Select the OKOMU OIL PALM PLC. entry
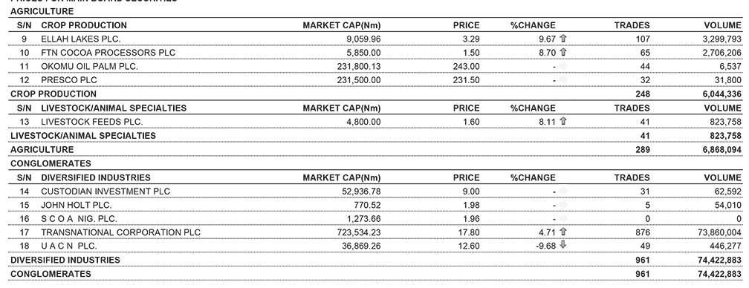This screenshot has height=288, width=749. (x=89, y=66)
